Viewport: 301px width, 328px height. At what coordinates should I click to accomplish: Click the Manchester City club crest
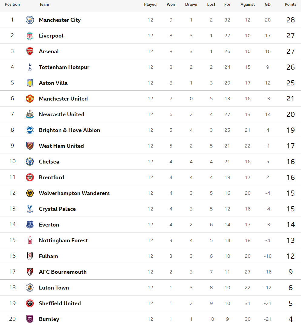pyautogui.click(x=30, y=20)
